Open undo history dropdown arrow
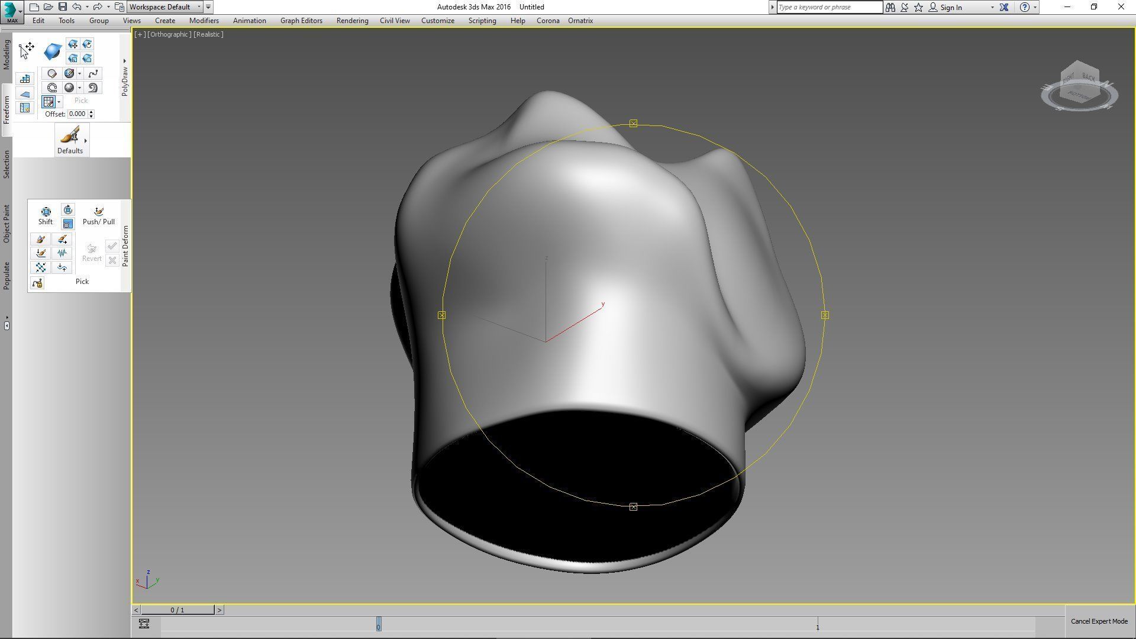Image resolution: width=1136 pixels, height=639 pixels. [x=87, y=7]
